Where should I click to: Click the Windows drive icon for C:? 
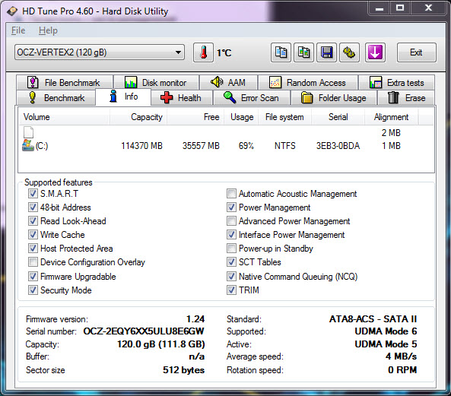pos(28,146)
